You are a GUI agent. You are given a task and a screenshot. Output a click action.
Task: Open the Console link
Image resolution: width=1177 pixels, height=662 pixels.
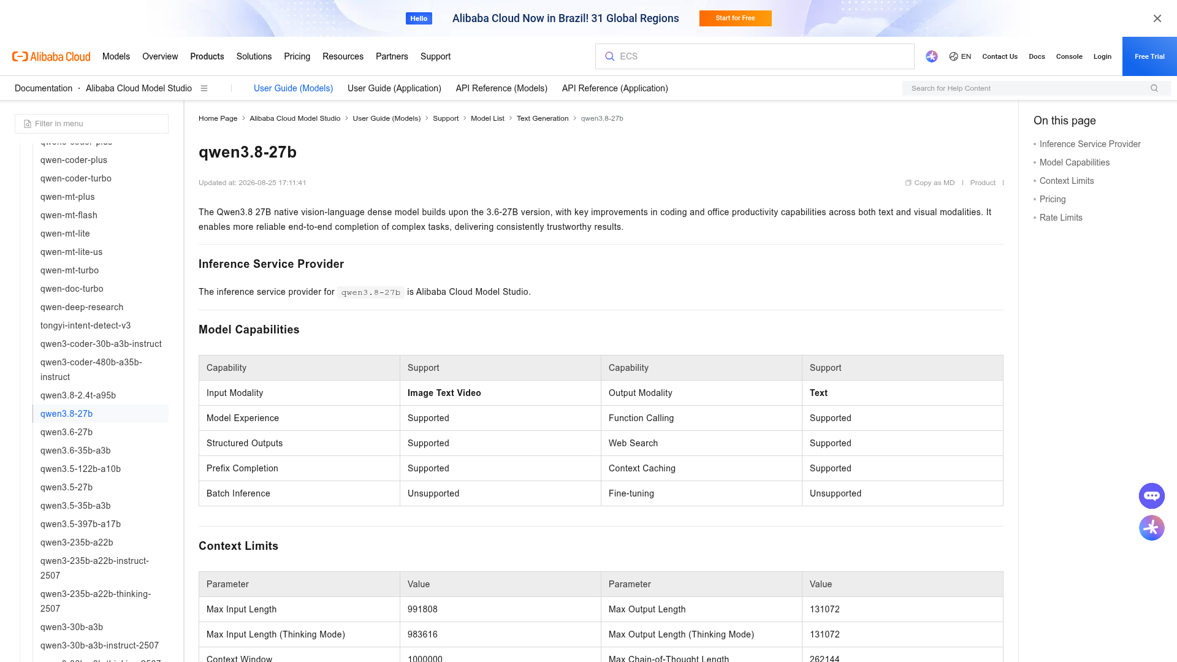click(1069, 56)
